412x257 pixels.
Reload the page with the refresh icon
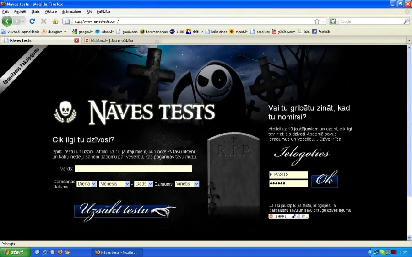(x=32, y=21)
